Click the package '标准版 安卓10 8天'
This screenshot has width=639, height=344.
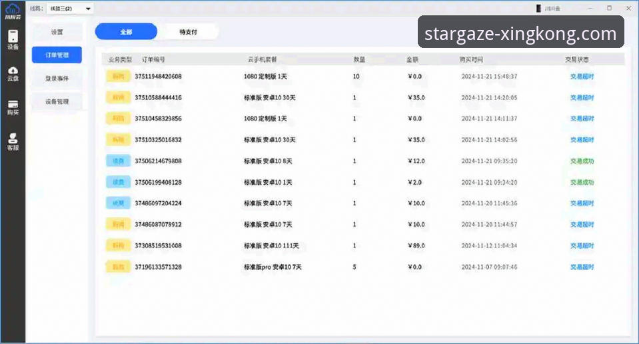tap(268, 161)
